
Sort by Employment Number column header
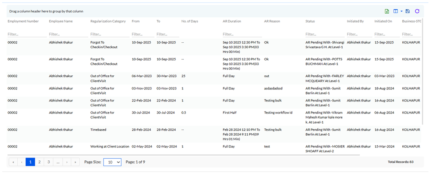click(23, 21)
